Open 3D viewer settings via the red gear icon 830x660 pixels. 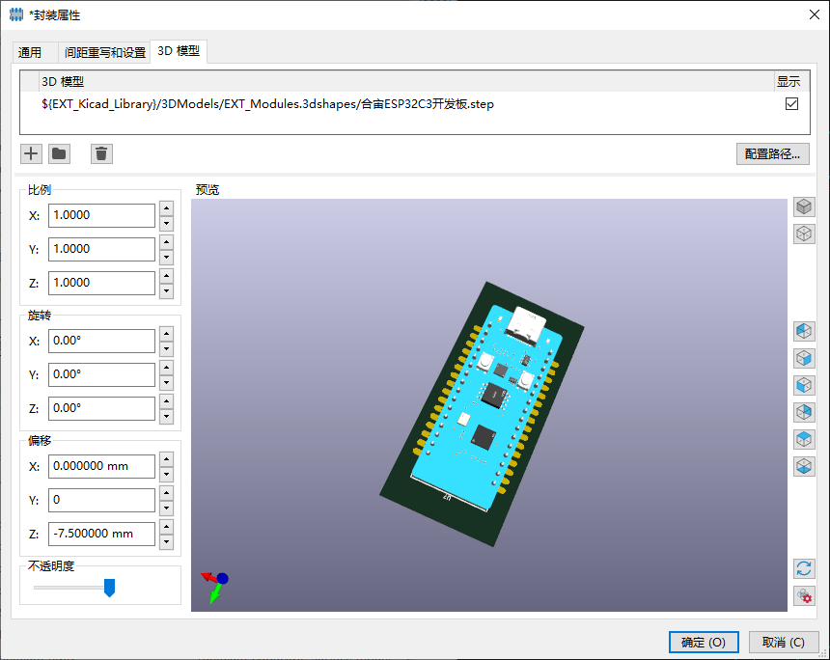pos(804,596)
